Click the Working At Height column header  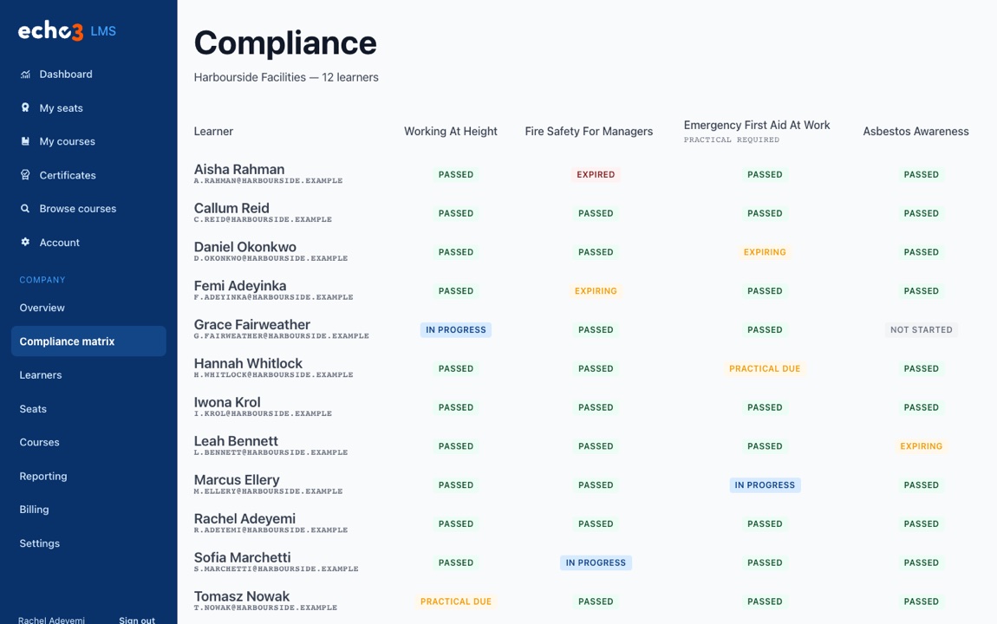click(450, 132)
